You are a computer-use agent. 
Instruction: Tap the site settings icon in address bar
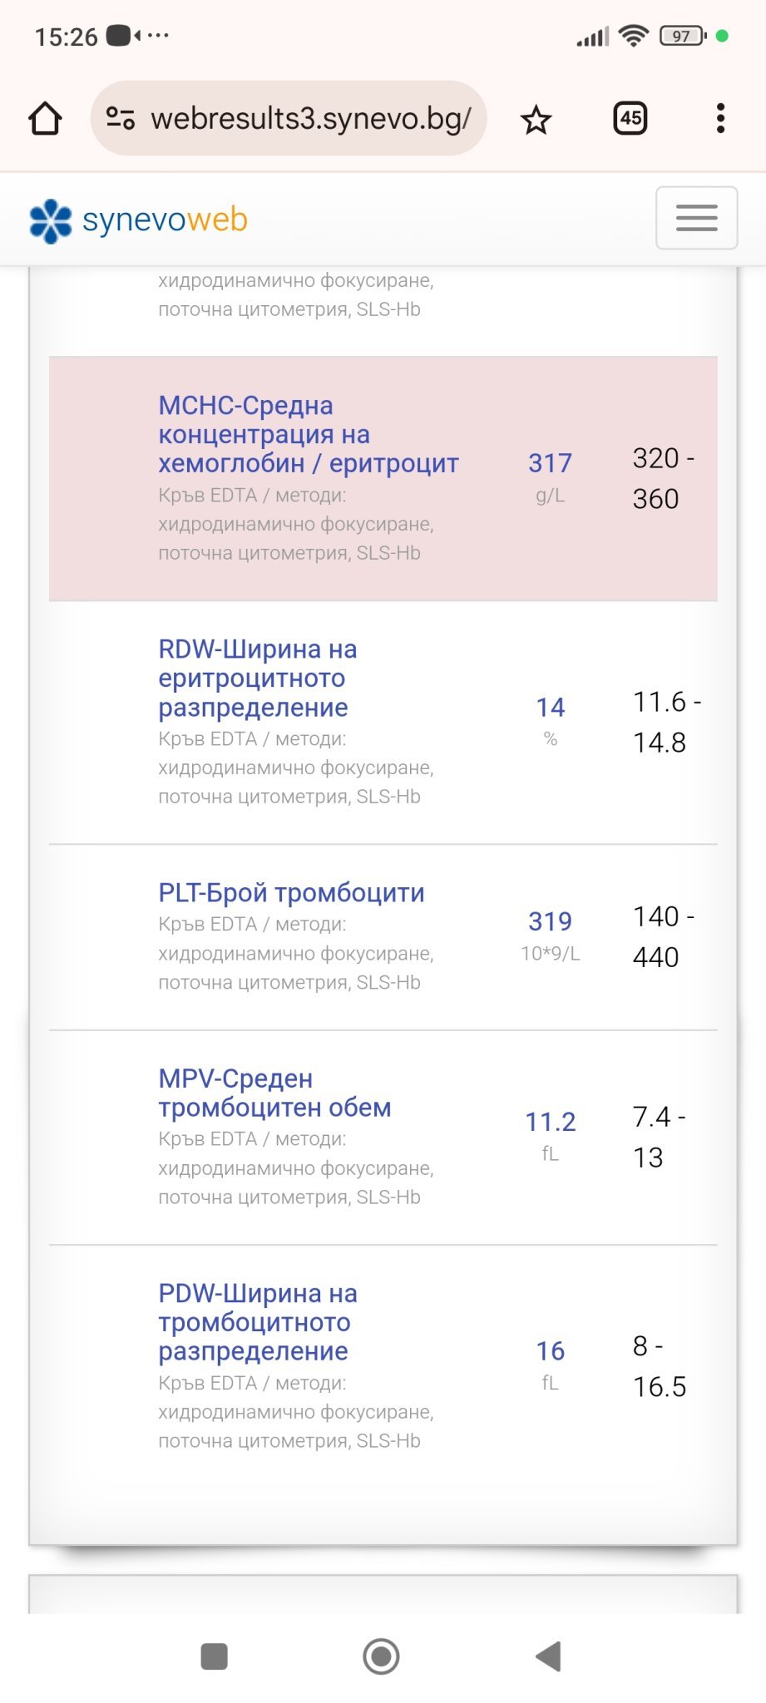(x=121, y=119)
